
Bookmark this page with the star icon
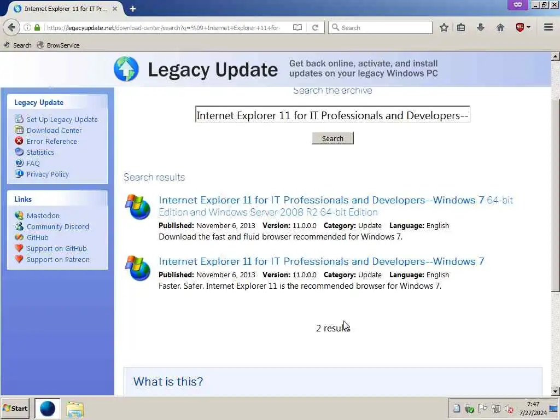[x=444, y=27]
